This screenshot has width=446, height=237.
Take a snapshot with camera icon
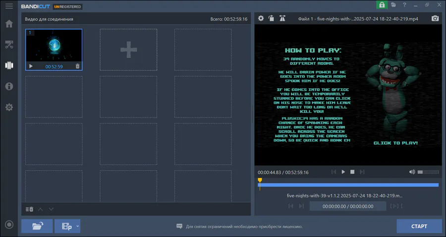[x=435, y=18]
